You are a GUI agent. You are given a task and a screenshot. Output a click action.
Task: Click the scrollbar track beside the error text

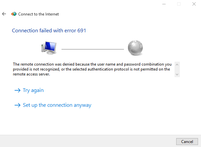(177, 70)
